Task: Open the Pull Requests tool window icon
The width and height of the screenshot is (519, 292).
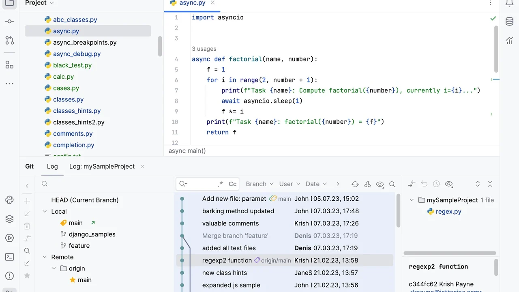Action: (9, 40)
